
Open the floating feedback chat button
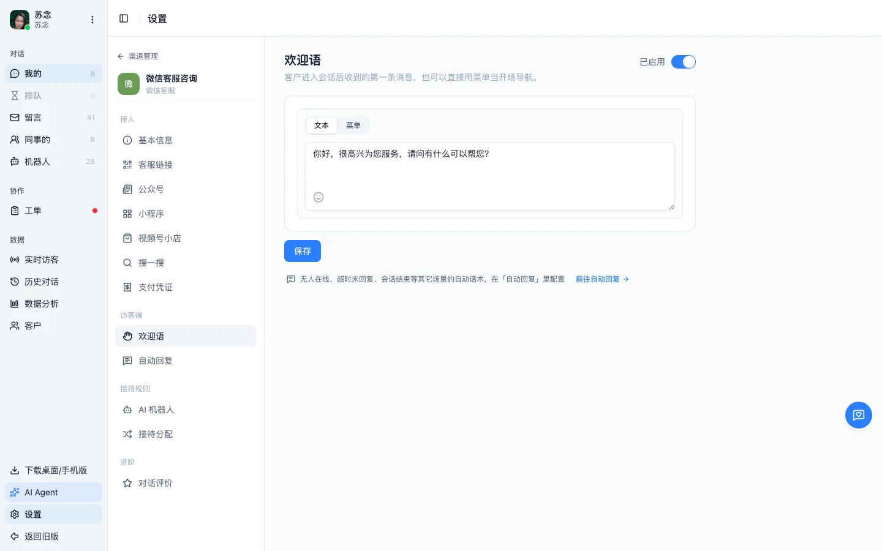859,415
